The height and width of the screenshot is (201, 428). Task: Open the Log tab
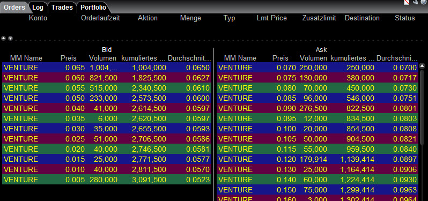38,8
